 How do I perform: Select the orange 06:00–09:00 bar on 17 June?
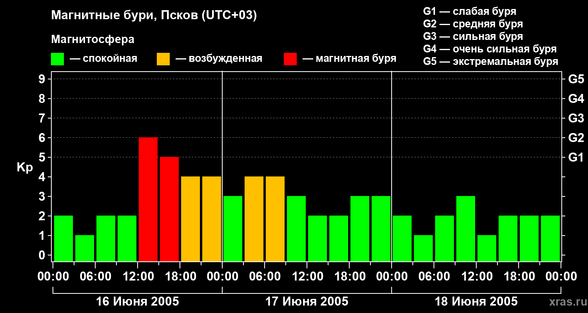[275, 219]
